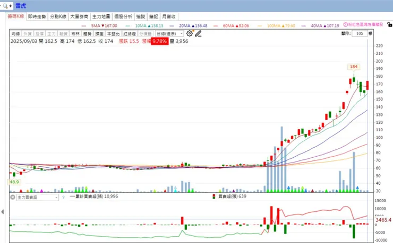
Task: Open the 筆記 tab
Action: pyautogui.click(x=153, y=16)
